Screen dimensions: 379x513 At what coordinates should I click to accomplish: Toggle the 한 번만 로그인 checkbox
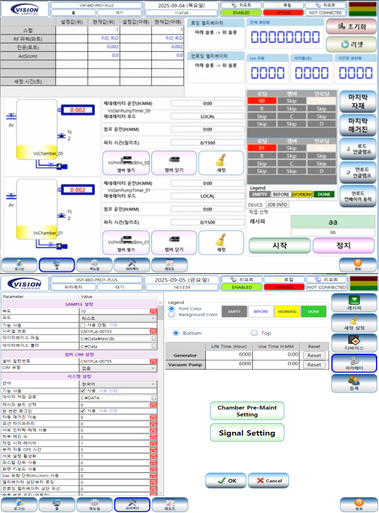coord(83,411)
